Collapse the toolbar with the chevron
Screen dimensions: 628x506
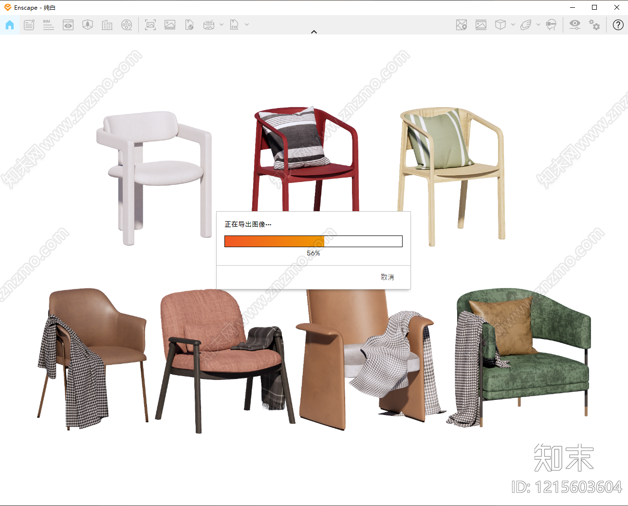pos(314,32)
